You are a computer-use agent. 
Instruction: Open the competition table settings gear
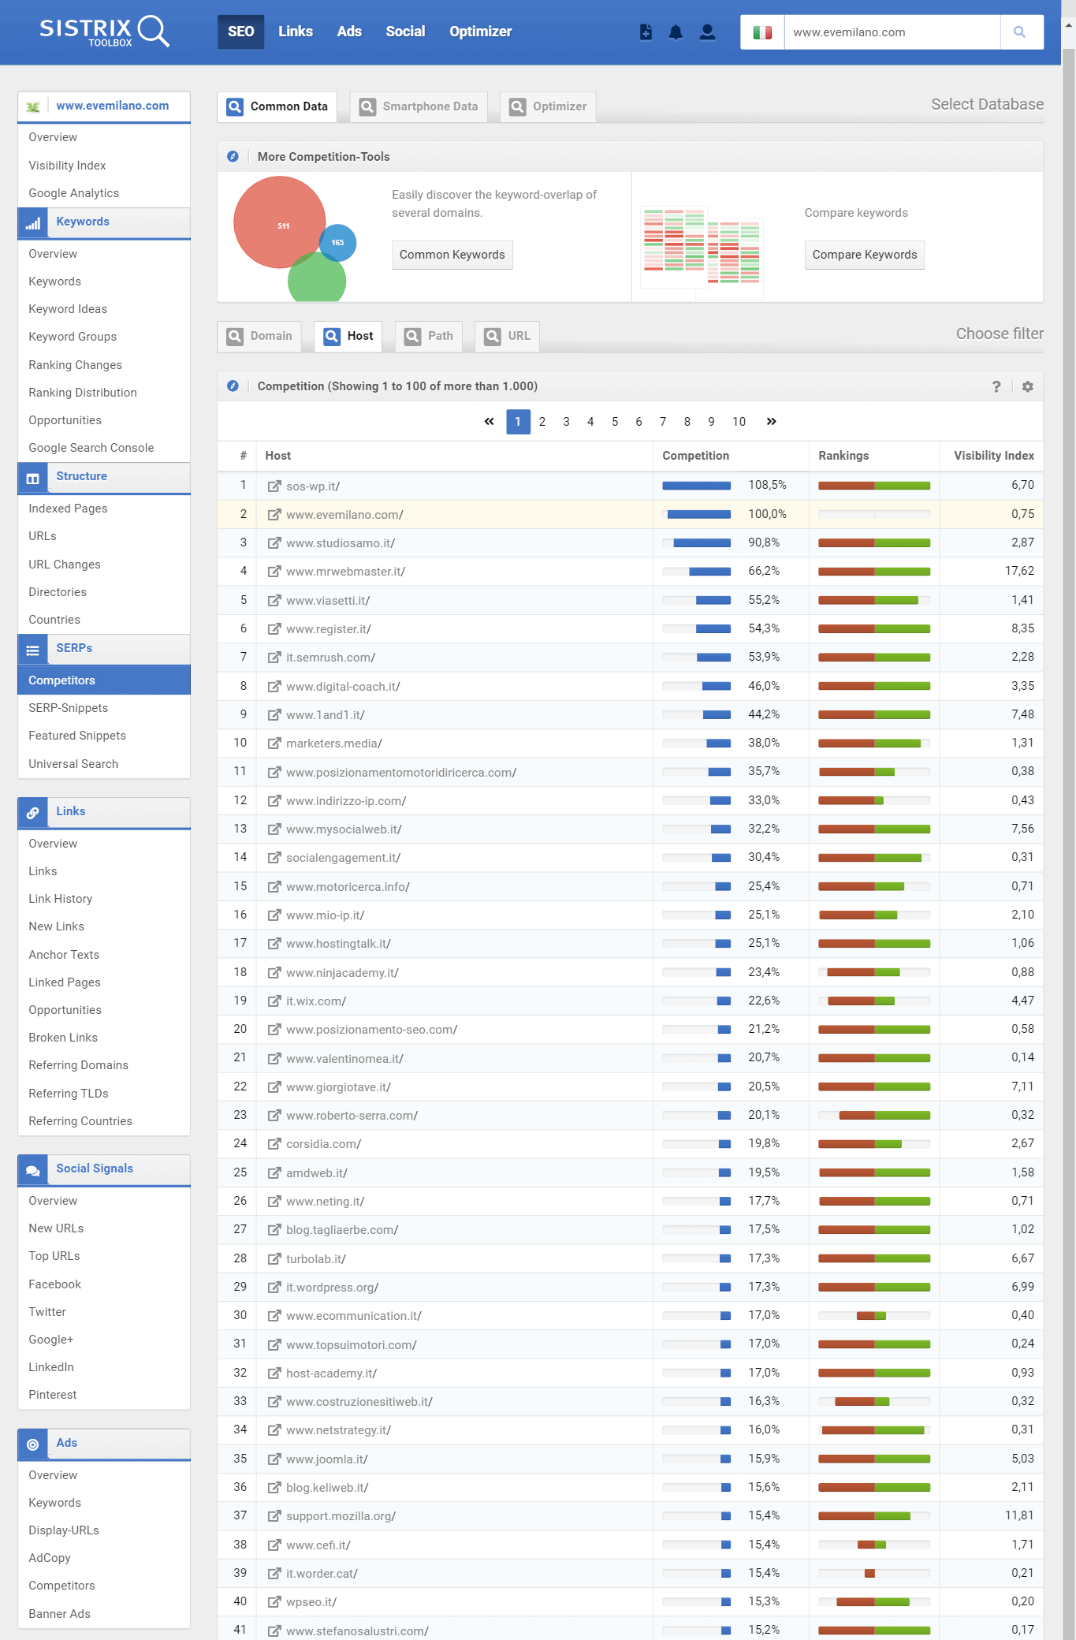pos(1027,386)
